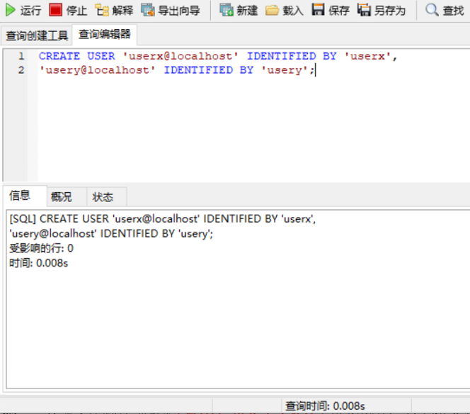Screen dimensions: 470x414
Task: Click the CREATE keyword in the editor
Action: coord(59,56)
